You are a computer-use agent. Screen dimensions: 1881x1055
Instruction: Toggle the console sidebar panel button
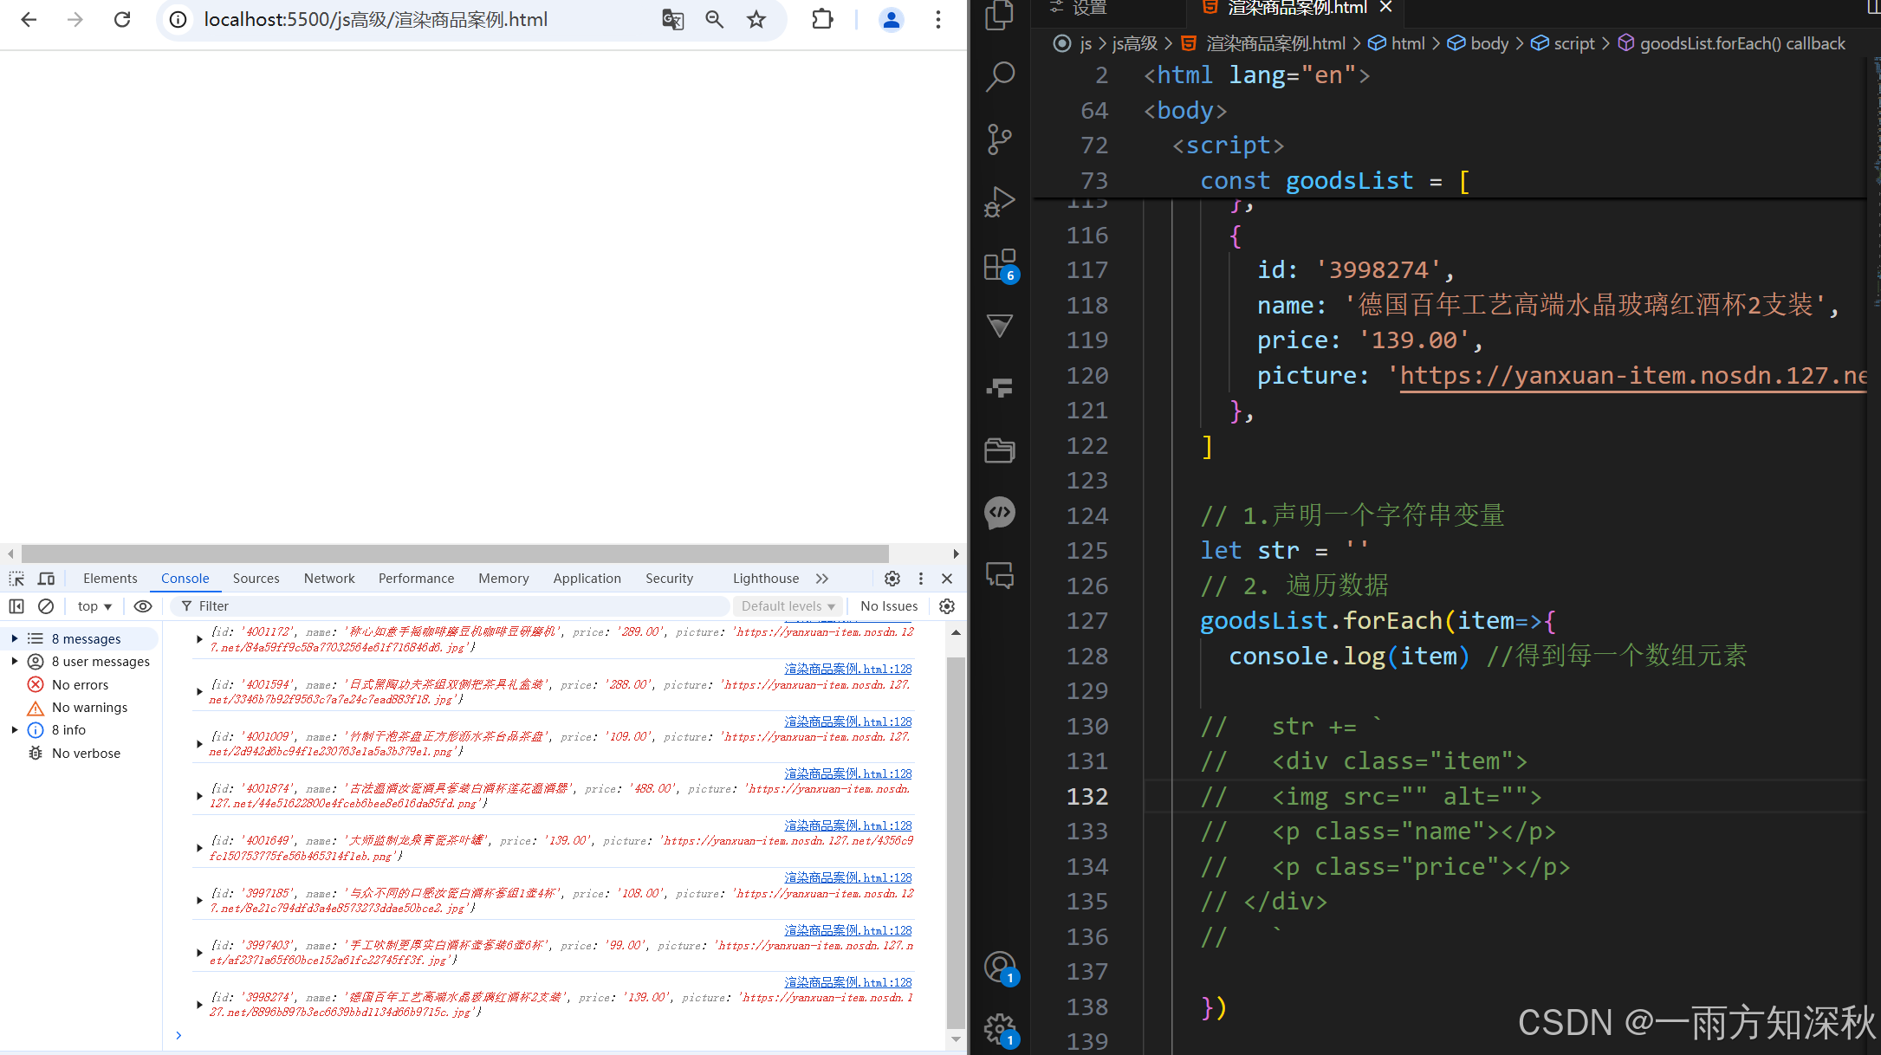16,606
